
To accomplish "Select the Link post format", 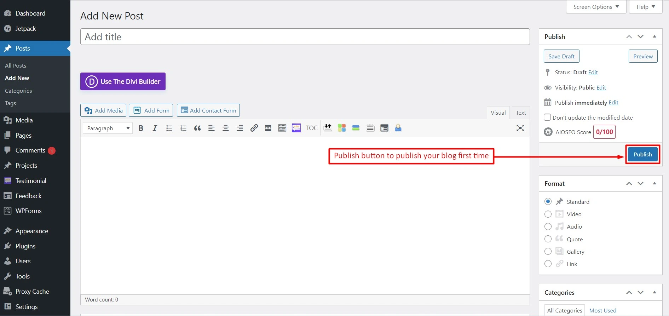I will (548, 264).
